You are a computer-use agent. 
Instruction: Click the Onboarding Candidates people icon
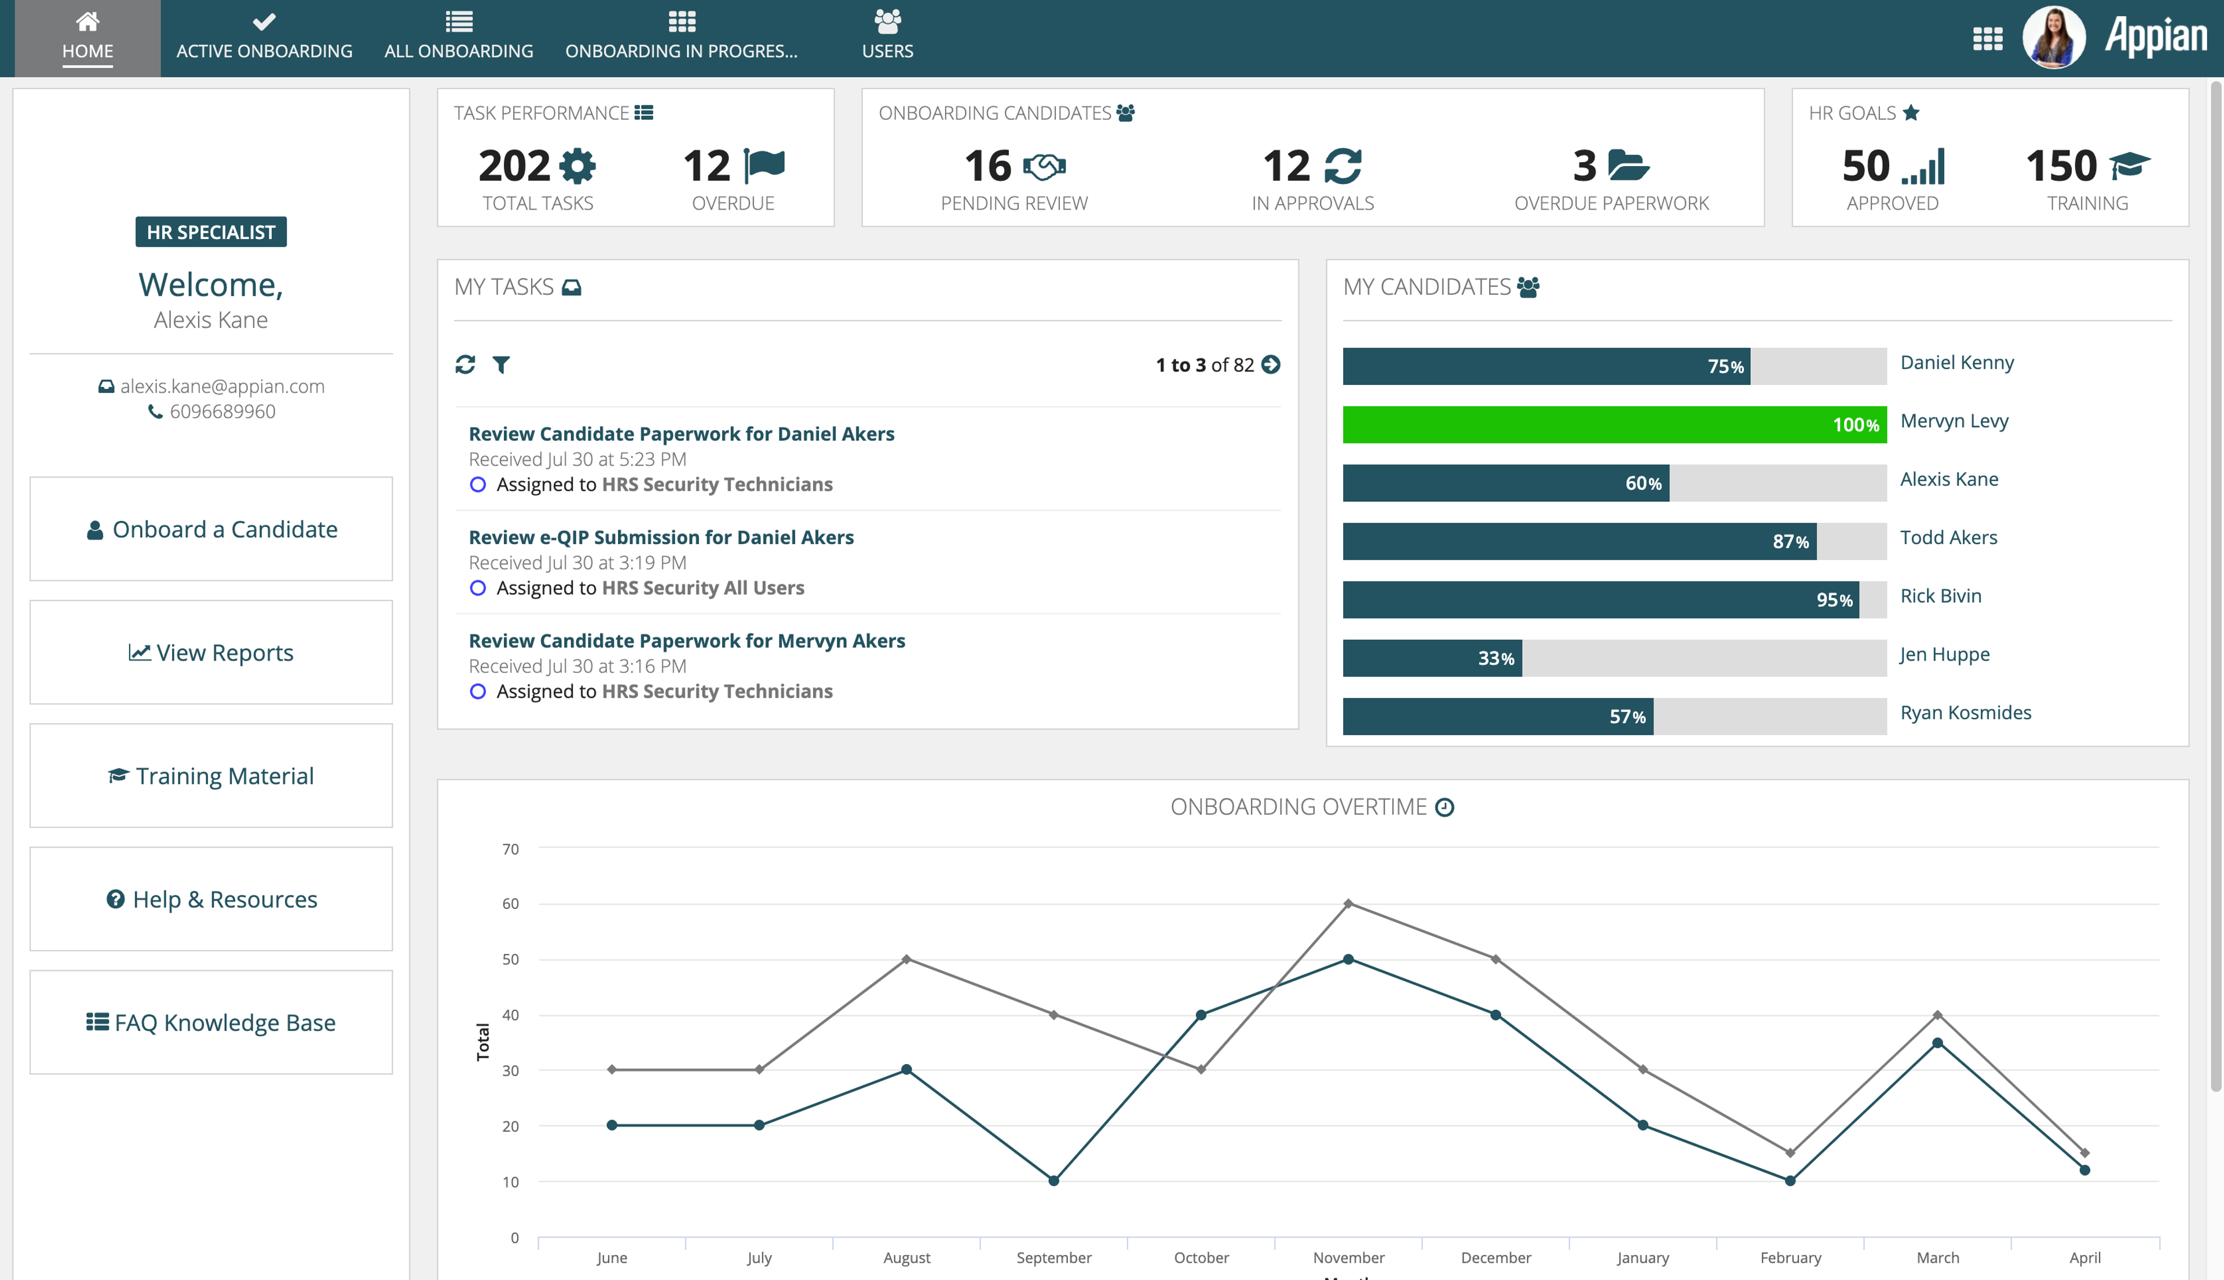coord(1125,112)
